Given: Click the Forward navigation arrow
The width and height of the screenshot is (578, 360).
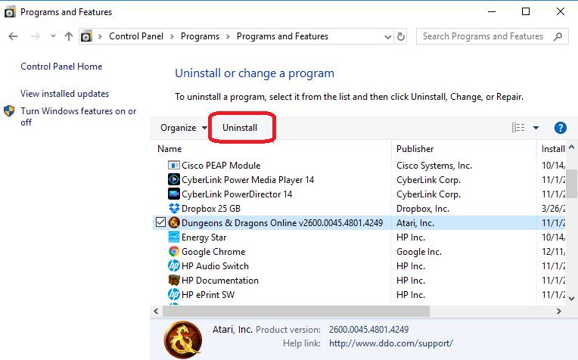Looking at the screenshot, I should (35, 36).
